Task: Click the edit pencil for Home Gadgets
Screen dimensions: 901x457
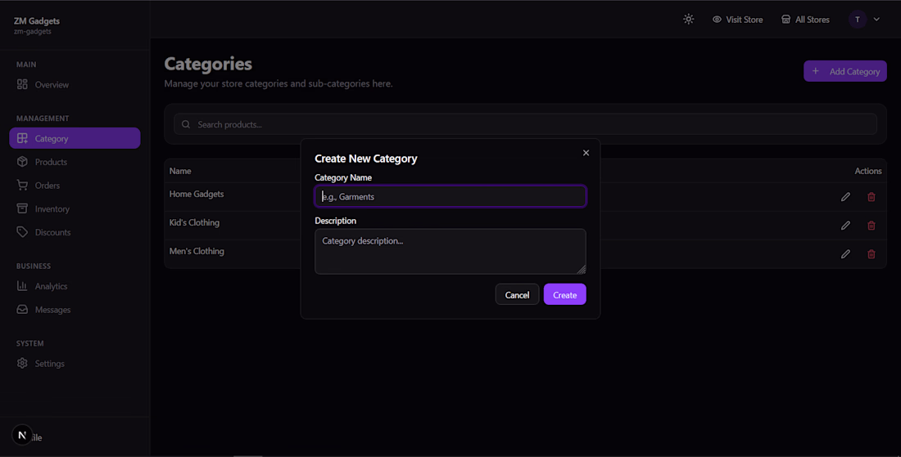Action: pyautogui.click(x=845, y=197)
